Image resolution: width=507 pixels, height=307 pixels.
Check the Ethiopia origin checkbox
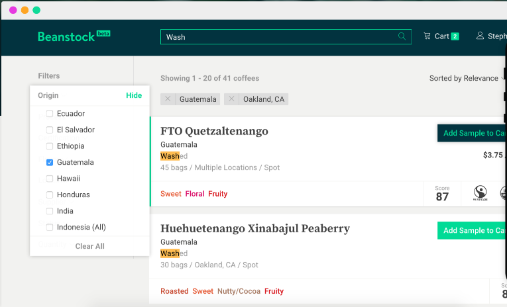pyautogui.click(x=50, y=146)
